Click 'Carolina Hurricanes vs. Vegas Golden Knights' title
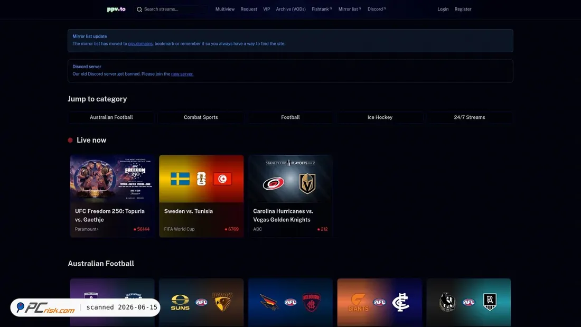 283,216
